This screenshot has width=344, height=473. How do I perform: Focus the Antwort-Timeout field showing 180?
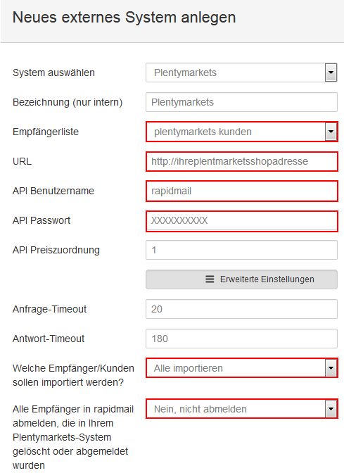pyautogui.click(x=241, y=339)
